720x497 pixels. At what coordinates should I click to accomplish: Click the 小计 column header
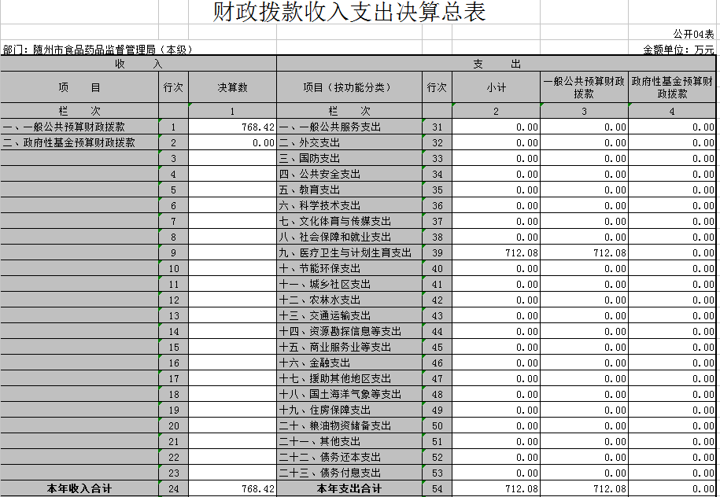pyautogui.click(x=496, y=87)
